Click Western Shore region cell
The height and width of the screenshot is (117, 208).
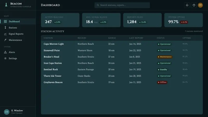click(x=85, y=50)
